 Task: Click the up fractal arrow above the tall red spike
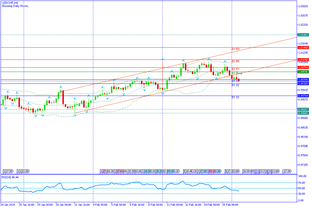[x=163, y=59]
